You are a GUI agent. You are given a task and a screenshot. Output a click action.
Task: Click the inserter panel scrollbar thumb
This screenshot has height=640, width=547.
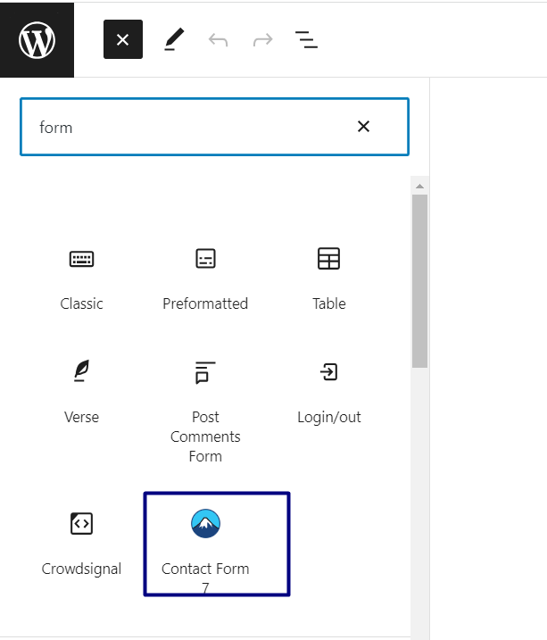(x=419, y=281)
